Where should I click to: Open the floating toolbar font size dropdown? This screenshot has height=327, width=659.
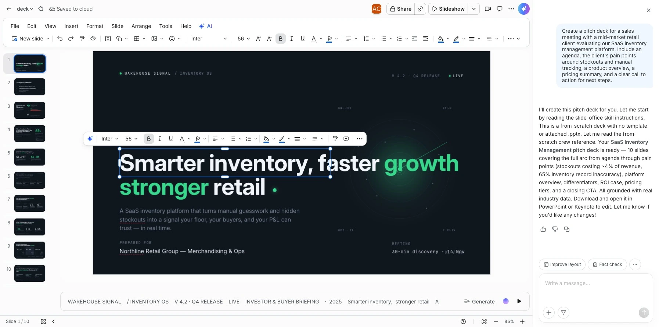[132, 139]
